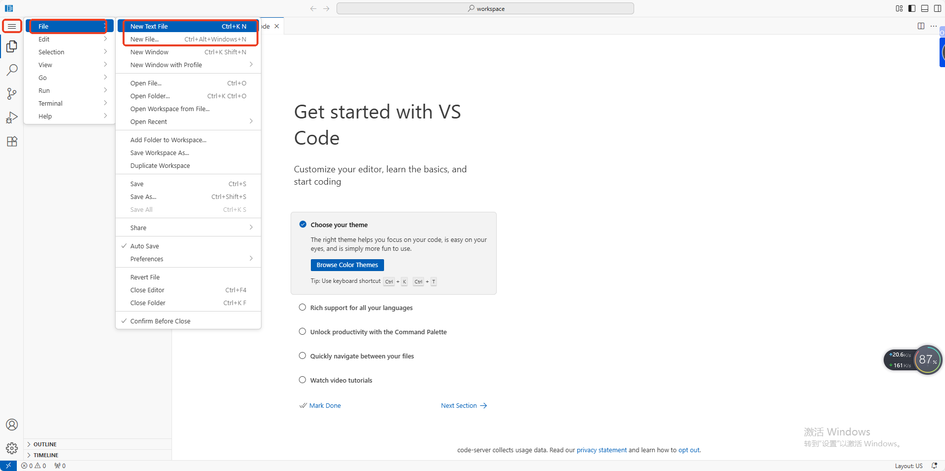
Task: Choose New Text File from File menu
Action: 188,26
